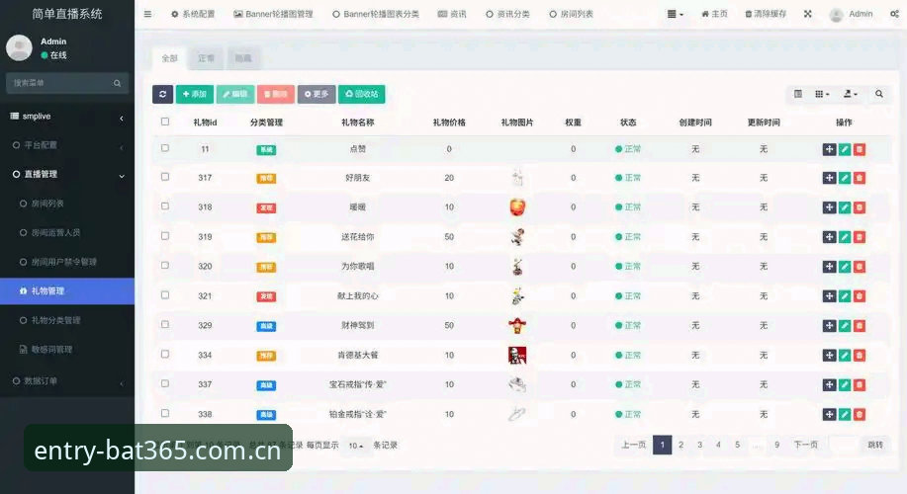Expand the 平台配置 menu
The width and height of the screenshot is (907, 494).
click(67, 145)
